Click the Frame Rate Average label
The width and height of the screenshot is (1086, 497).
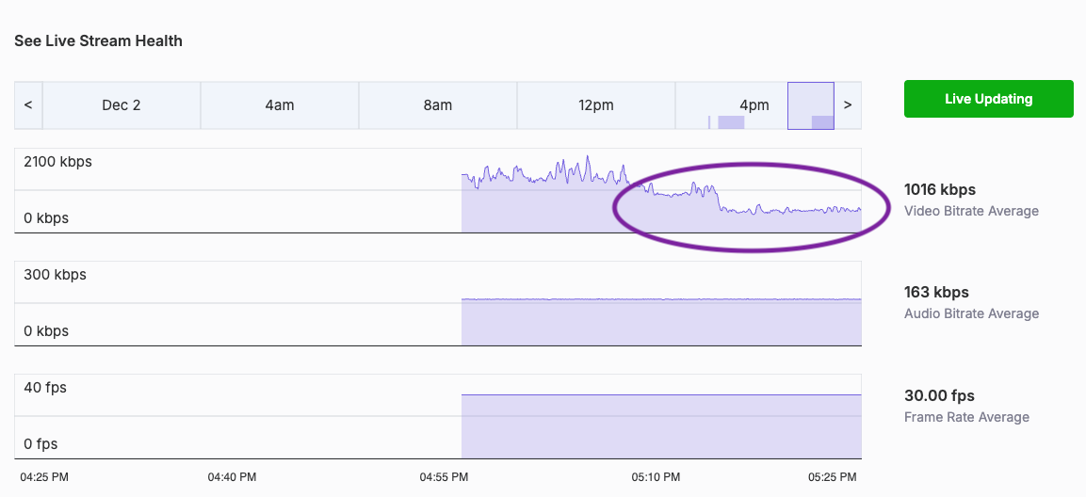click(x=967, y=417)
